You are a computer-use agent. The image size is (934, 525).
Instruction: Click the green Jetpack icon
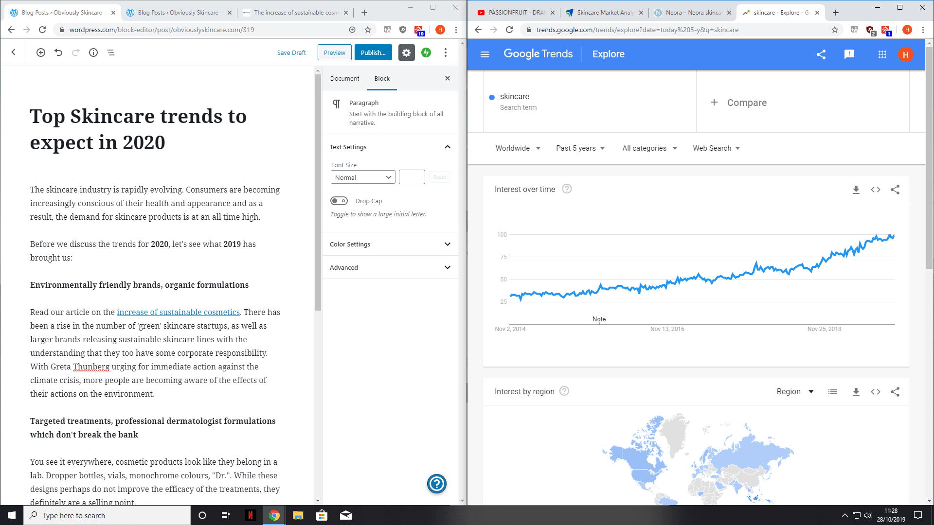426,52
